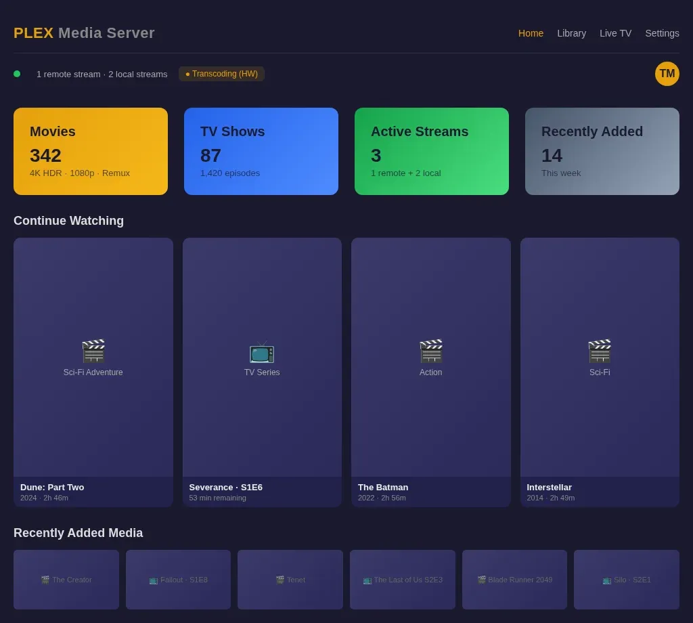
Task: Click the '2014 · 2h 49m' text
Action: click(551, 498)
